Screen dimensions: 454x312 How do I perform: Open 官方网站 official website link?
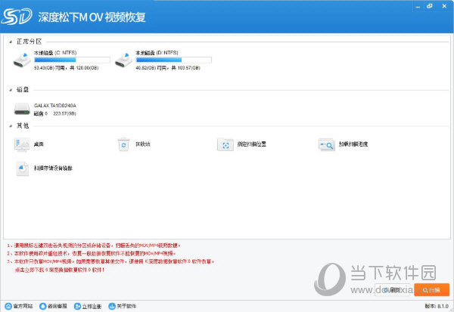tap(19, 306)
